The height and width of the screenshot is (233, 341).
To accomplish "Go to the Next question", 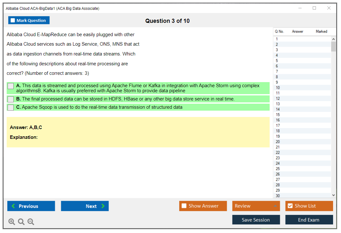I will (x=85, y=206).
